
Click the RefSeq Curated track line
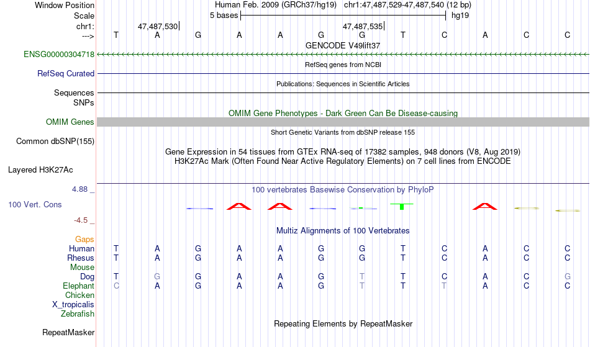tap(343, 73)
